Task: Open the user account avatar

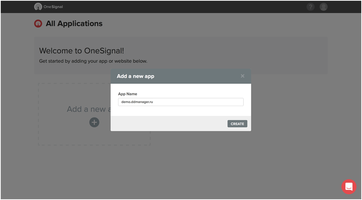Action: [324, 7]
